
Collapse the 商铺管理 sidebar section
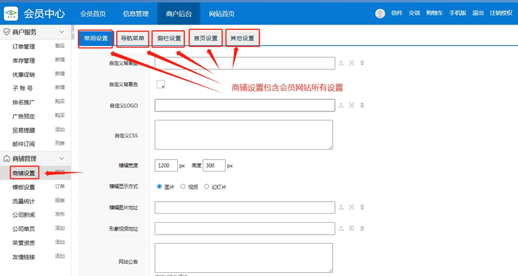62,159
